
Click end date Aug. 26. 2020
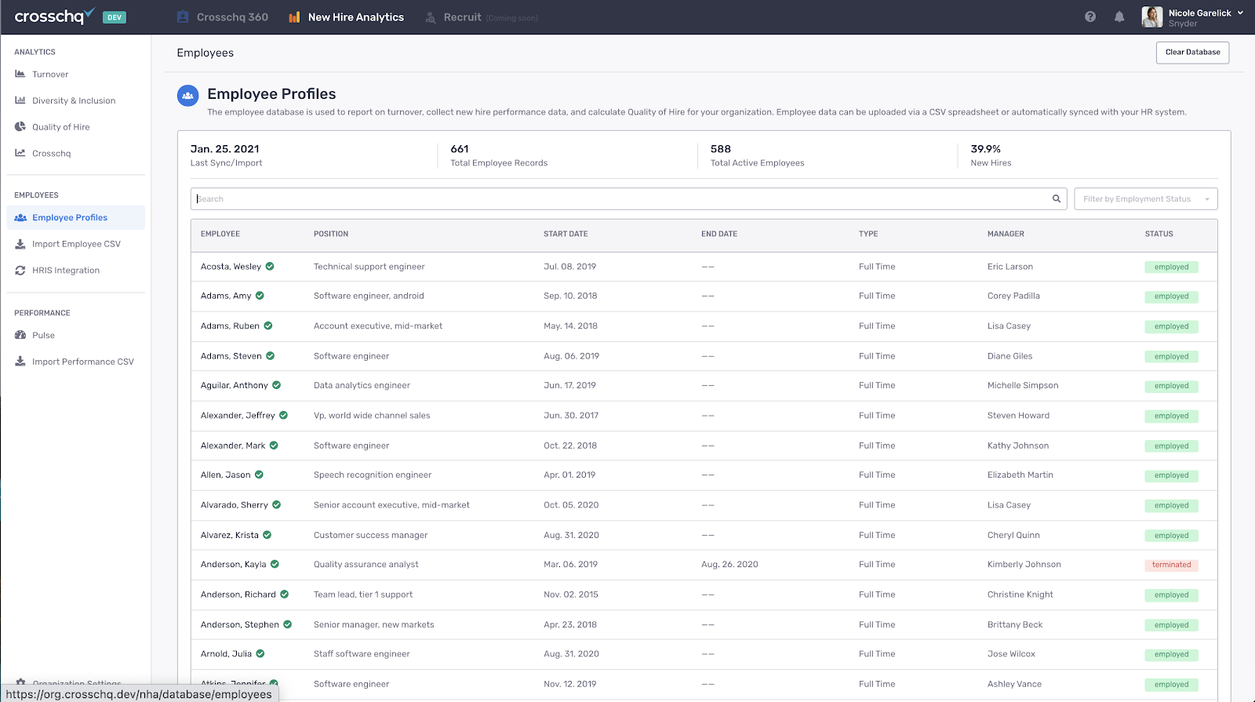729,565
